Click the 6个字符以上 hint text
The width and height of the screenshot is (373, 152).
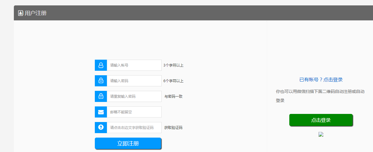click(173, 81)
